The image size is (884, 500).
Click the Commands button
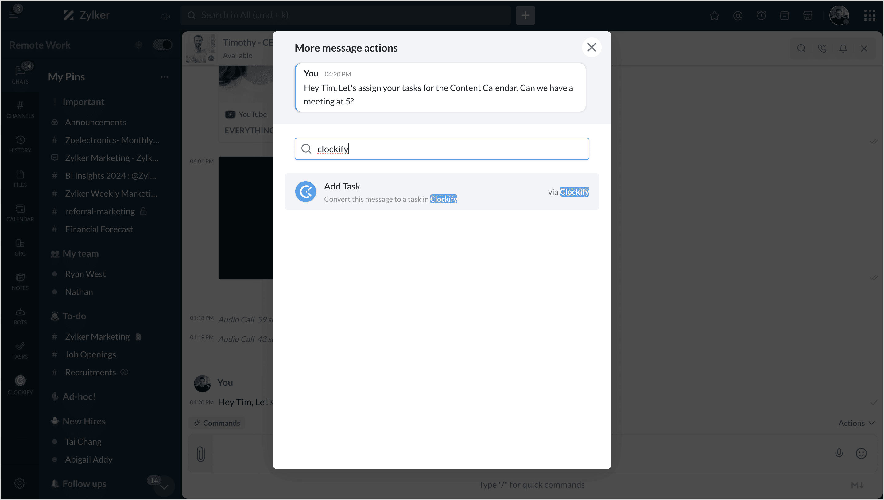[217, 423]
